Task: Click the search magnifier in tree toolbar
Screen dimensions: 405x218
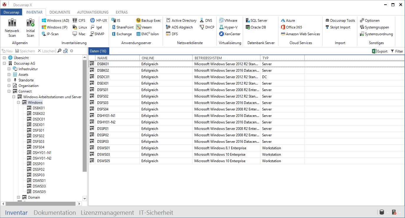Action: tap(59, 51)
